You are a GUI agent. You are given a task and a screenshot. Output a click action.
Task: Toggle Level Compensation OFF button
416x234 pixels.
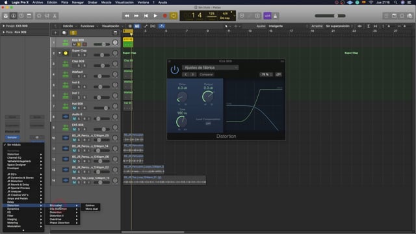pos(208,123)
